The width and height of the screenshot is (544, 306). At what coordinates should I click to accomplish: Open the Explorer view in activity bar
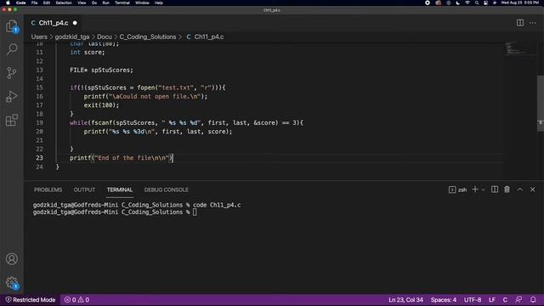point(12,26)
